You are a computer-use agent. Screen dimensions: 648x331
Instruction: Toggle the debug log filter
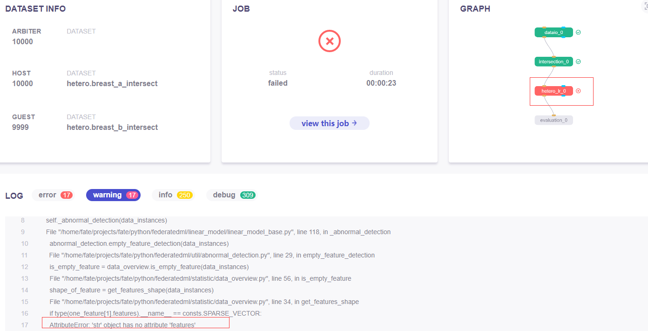pos(231,195)
